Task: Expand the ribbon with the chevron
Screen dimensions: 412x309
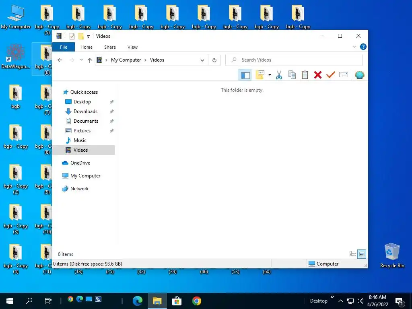Action: (x=354, y=47)
